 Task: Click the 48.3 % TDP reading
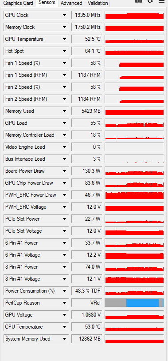click(86, 291)
